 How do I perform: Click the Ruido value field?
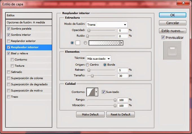coord(123,36)
